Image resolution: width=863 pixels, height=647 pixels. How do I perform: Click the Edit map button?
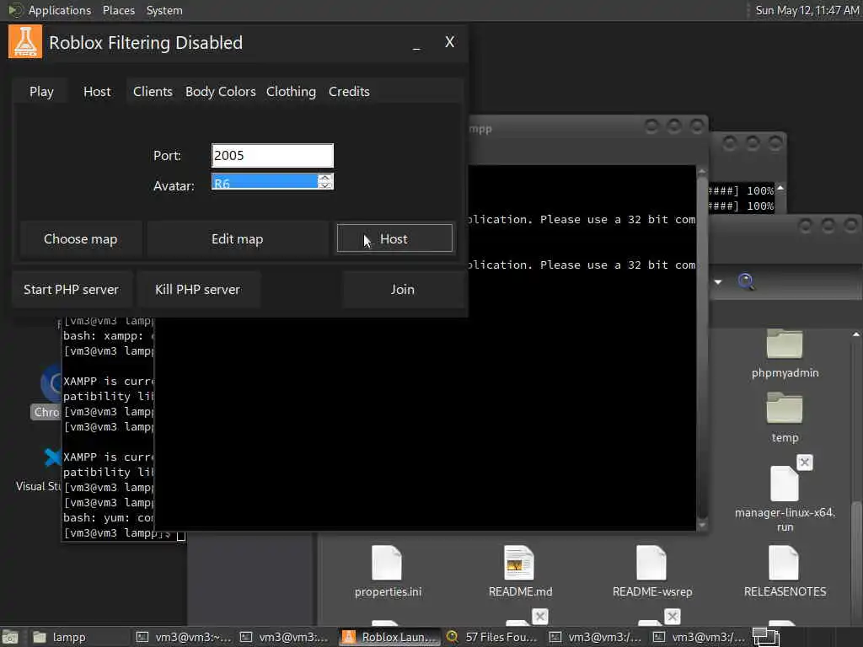pyautogui.click(x=237, y=238)
